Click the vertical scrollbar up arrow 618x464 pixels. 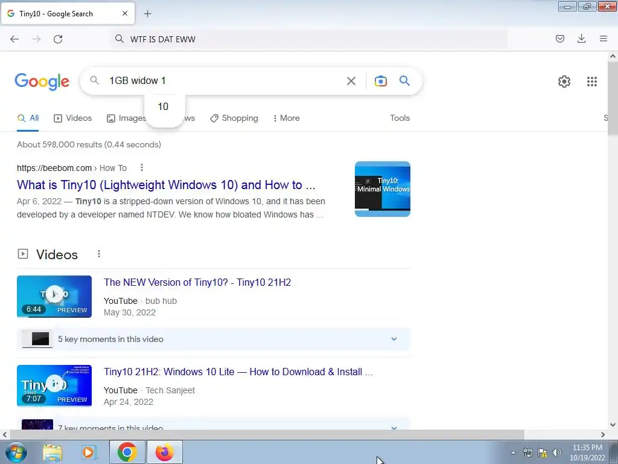(x=613, y=56)
